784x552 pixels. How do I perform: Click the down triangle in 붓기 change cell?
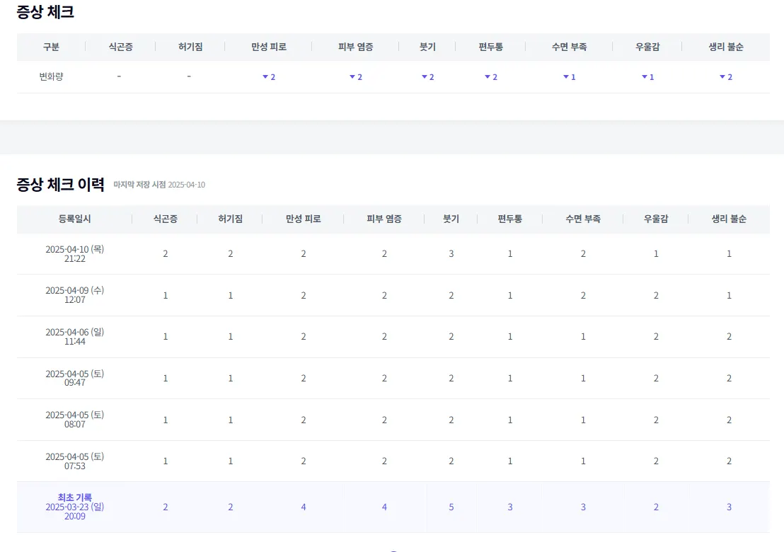tap(424, 76)
